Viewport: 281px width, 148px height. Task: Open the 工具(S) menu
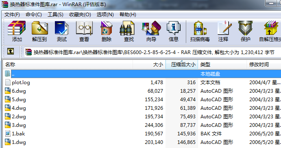click(x=55, y=15)
